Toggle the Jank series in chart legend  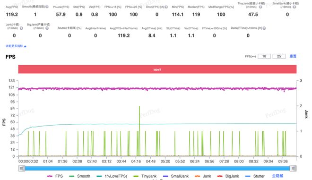point(203,176)
